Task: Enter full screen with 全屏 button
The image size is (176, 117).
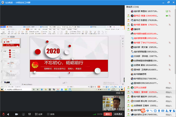Action: 38,114
